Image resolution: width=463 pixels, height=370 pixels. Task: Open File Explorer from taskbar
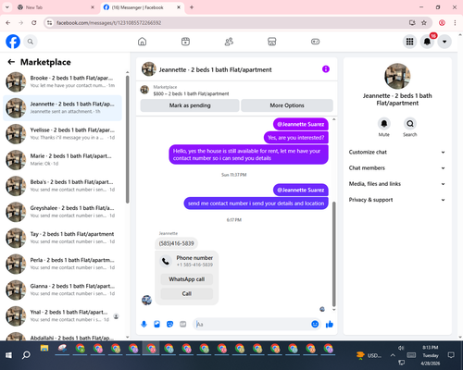pyautogui.click(x=44, y=349)
